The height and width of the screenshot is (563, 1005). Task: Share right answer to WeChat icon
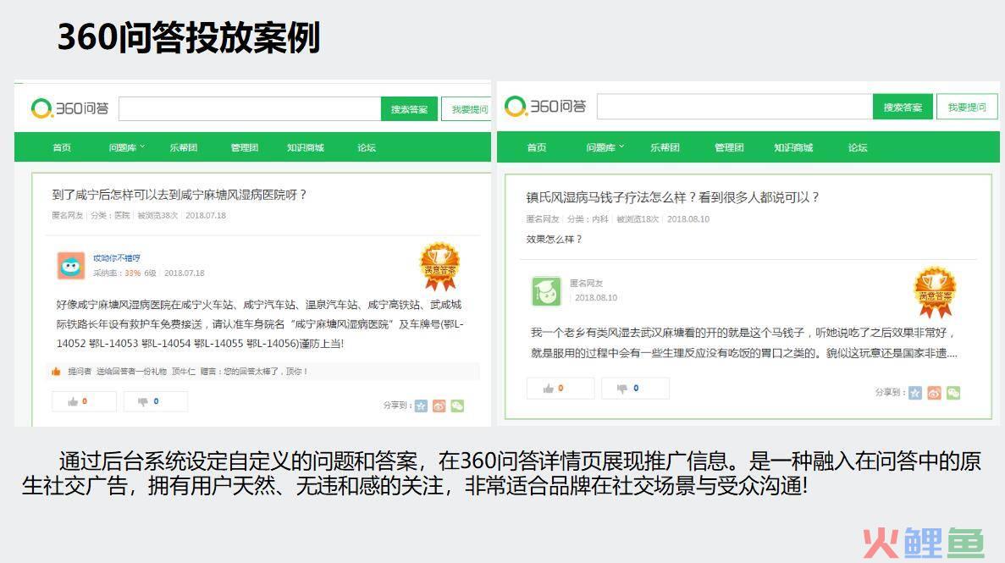click(953, 393)
